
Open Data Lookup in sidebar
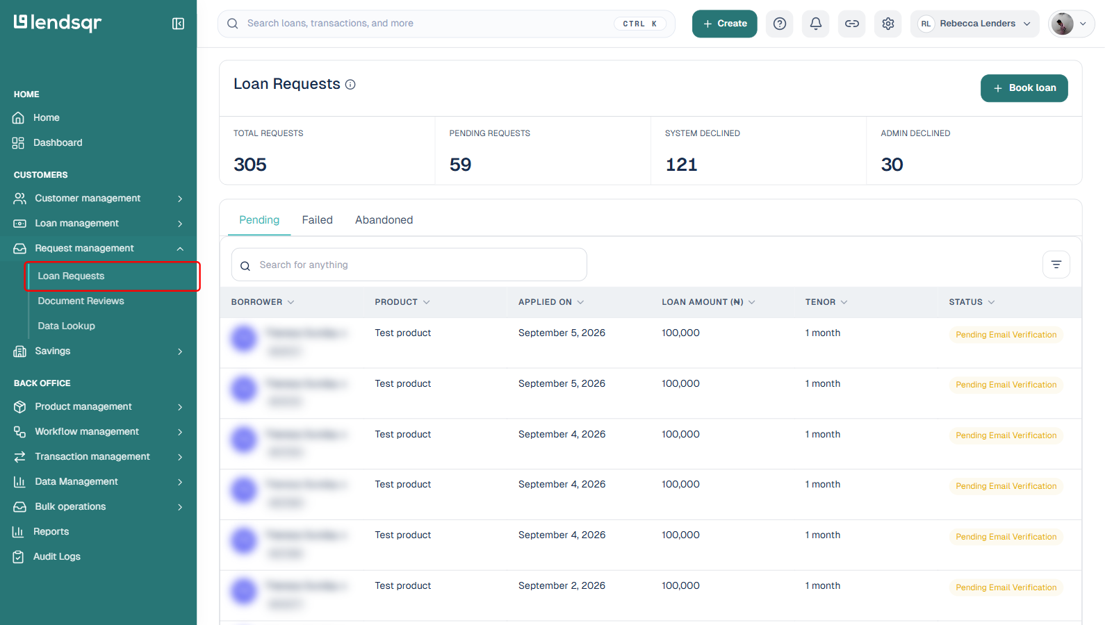click(66, 326)
